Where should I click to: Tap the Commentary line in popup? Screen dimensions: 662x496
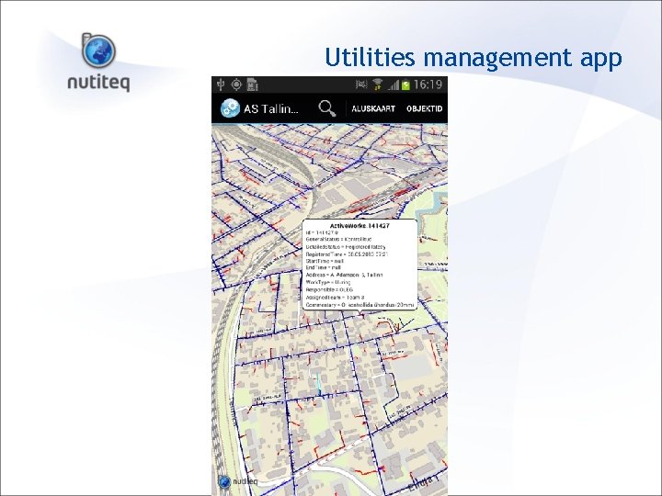(x=360, y=305)
